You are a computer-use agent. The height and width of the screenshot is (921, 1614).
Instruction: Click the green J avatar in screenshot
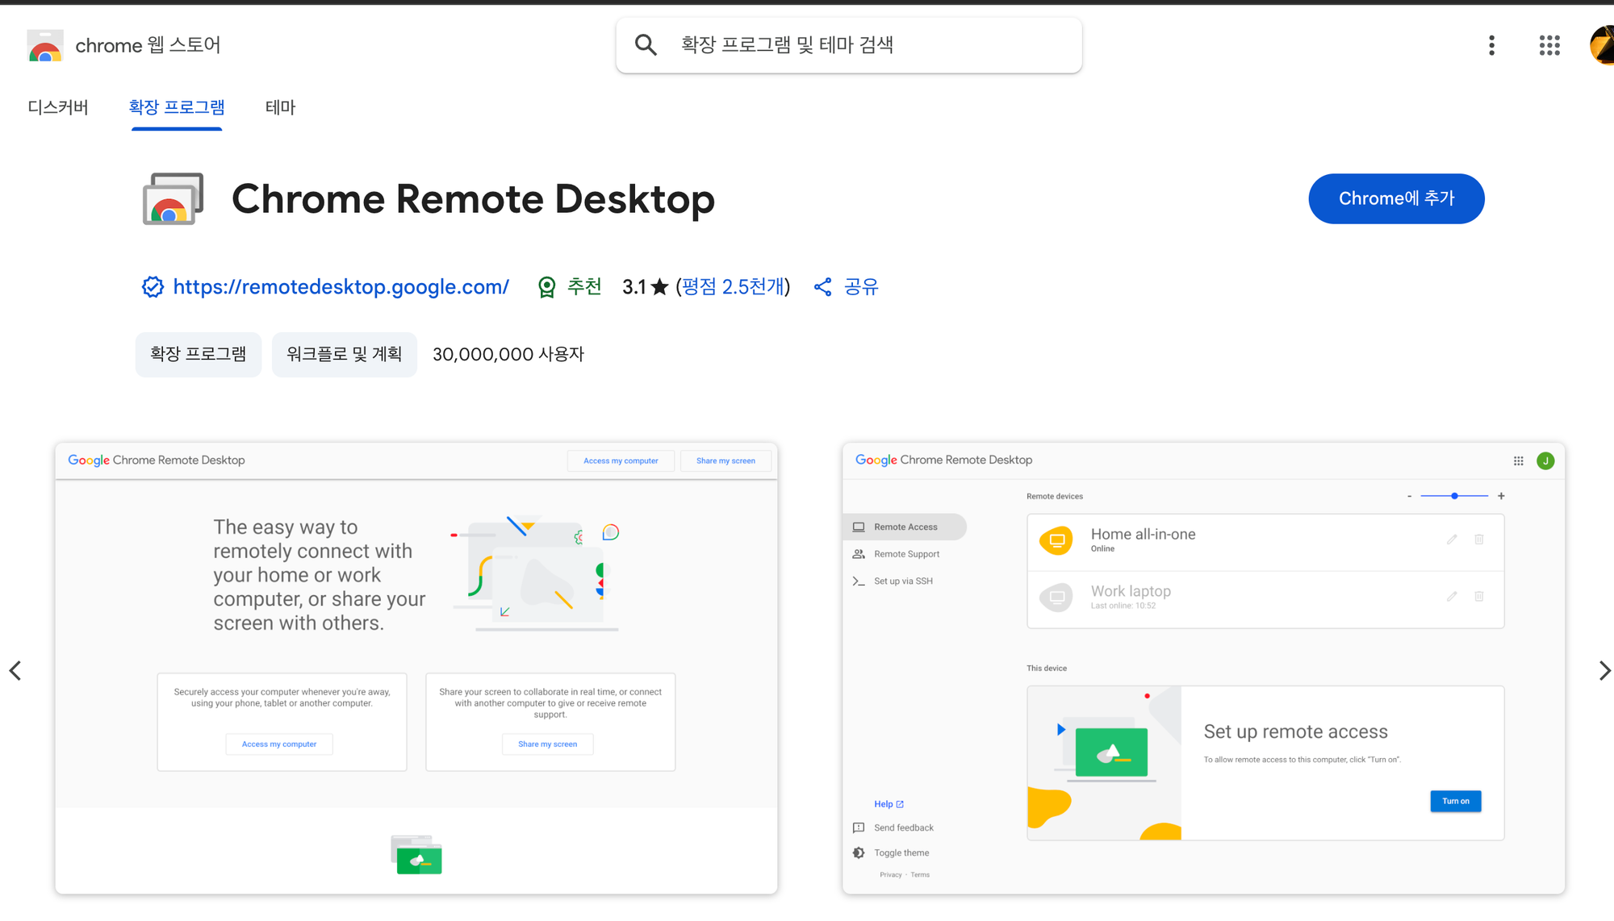click(1545, 460)
